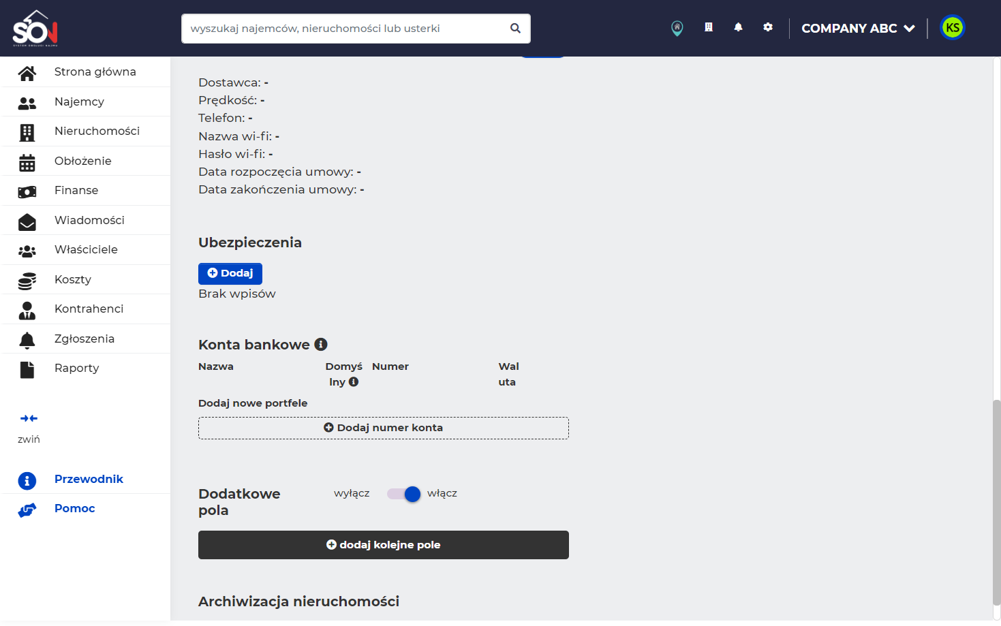Select Właściciele in the sidebar
The height and width of the screenshot is (626, 1001).
87,249
